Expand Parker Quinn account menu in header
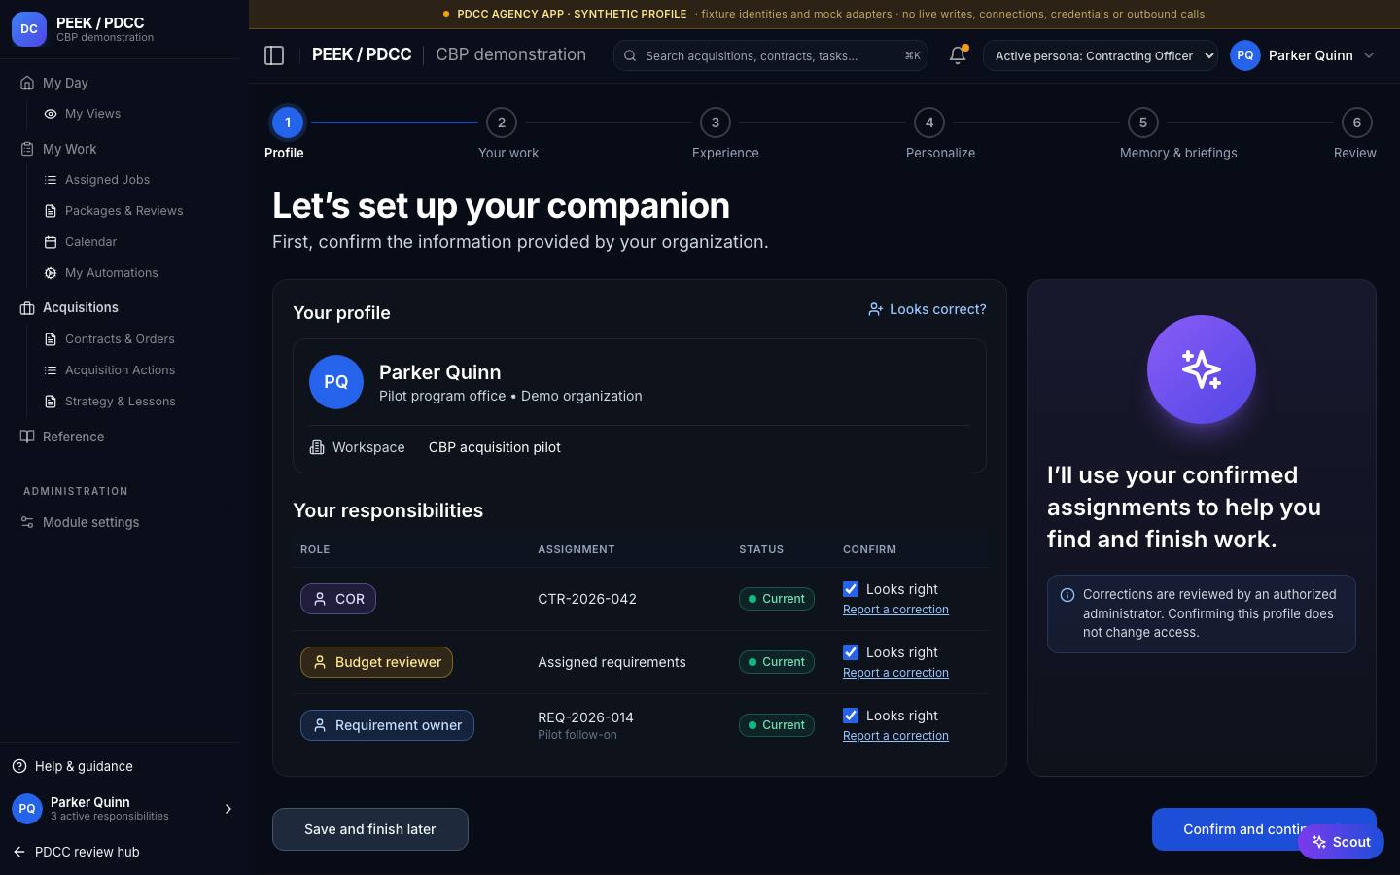 [x=1303, y=55]
